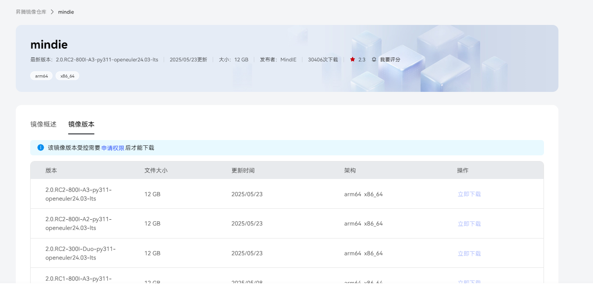Click the mindie breadcrumb item

[66, 12]
